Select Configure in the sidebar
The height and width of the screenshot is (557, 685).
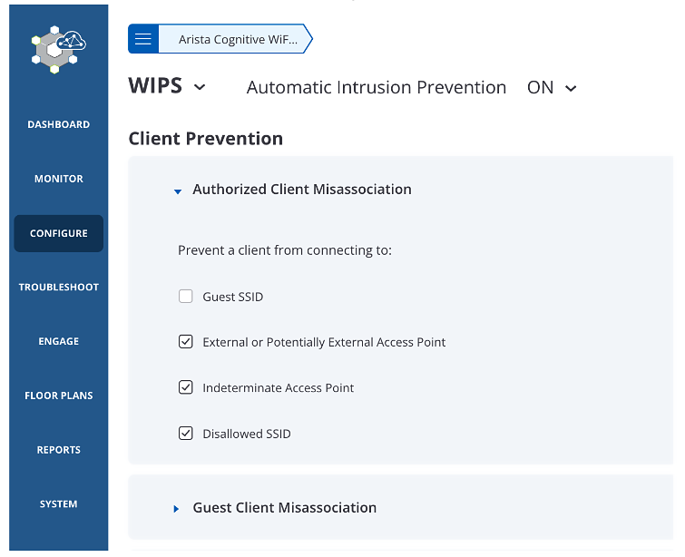[59, 233]
